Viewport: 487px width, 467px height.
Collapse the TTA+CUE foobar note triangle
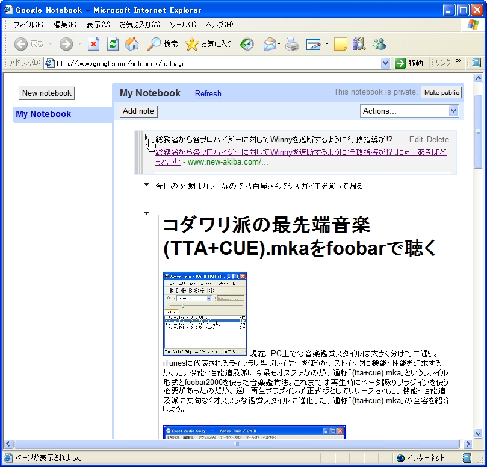point(147,213)
